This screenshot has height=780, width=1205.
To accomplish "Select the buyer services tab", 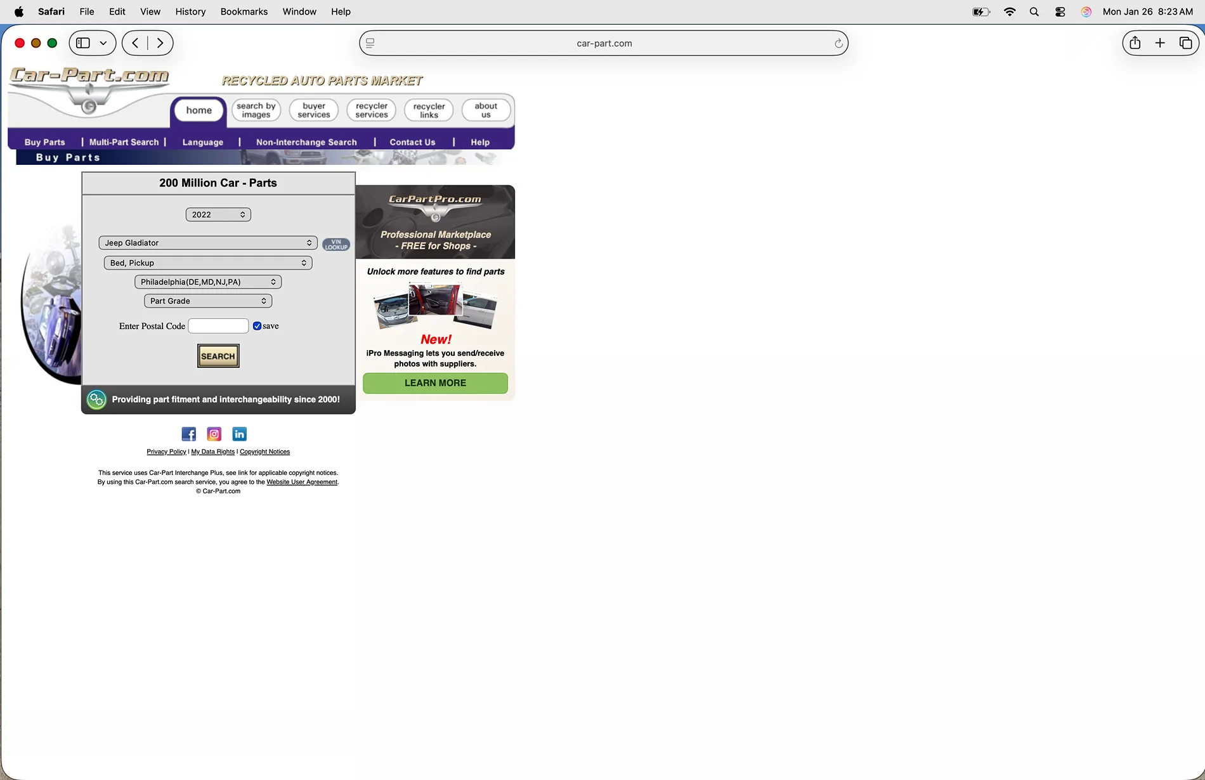I will (x=314, y=110).
